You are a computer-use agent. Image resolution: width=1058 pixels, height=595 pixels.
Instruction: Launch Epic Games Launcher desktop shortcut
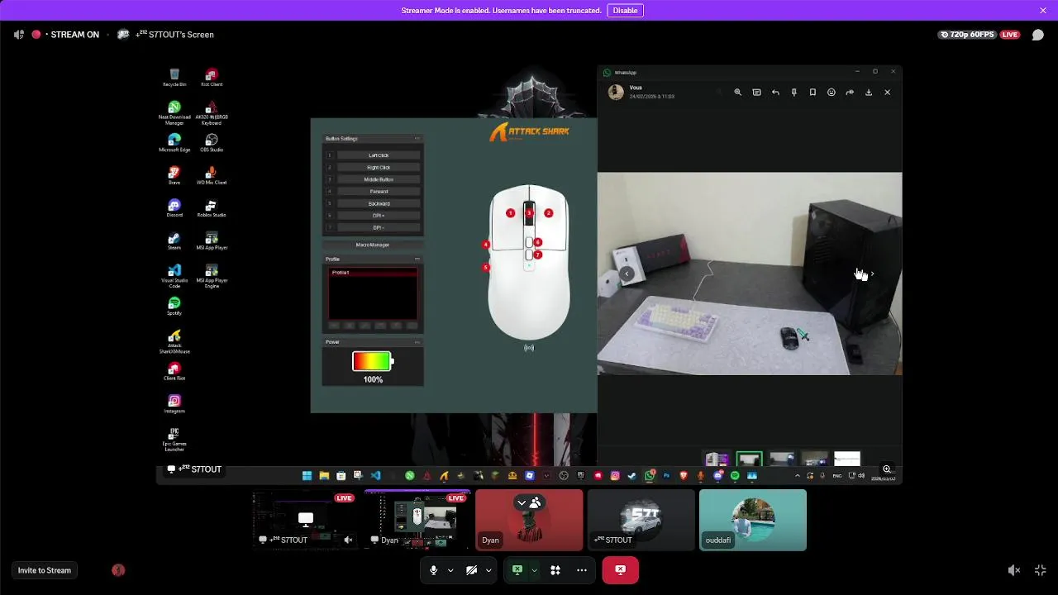click(174, 439)
